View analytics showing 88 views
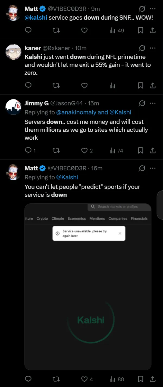The height and width of the screenshot is (387, 163). point(117,379)
